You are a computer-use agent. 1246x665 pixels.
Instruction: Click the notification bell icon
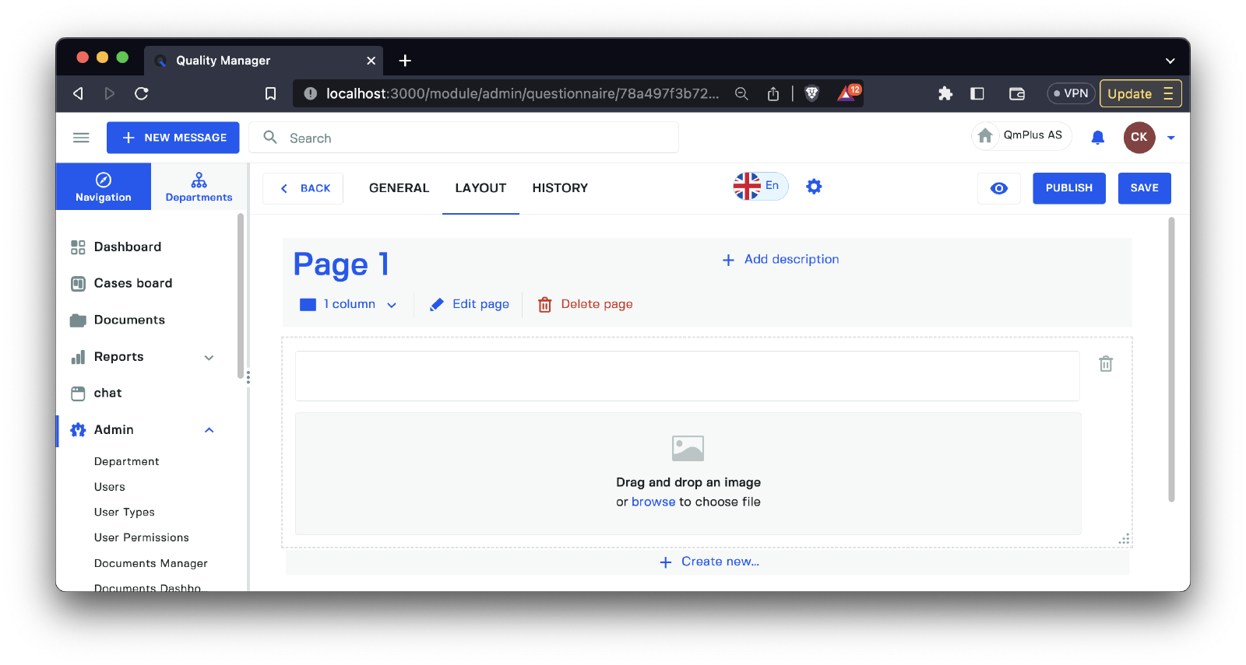pos(1097,138)
